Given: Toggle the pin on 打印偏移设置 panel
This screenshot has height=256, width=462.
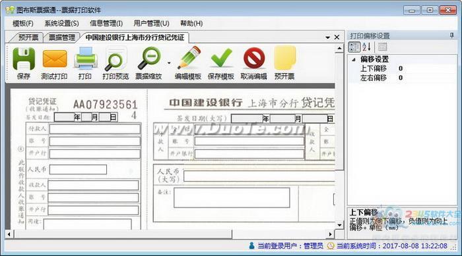Looking at the screenshot, I should coord(452,36).
